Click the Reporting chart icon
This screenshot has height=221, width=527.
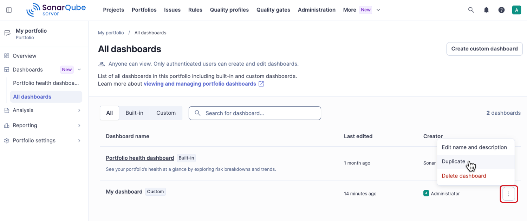(x=7, y=125)
